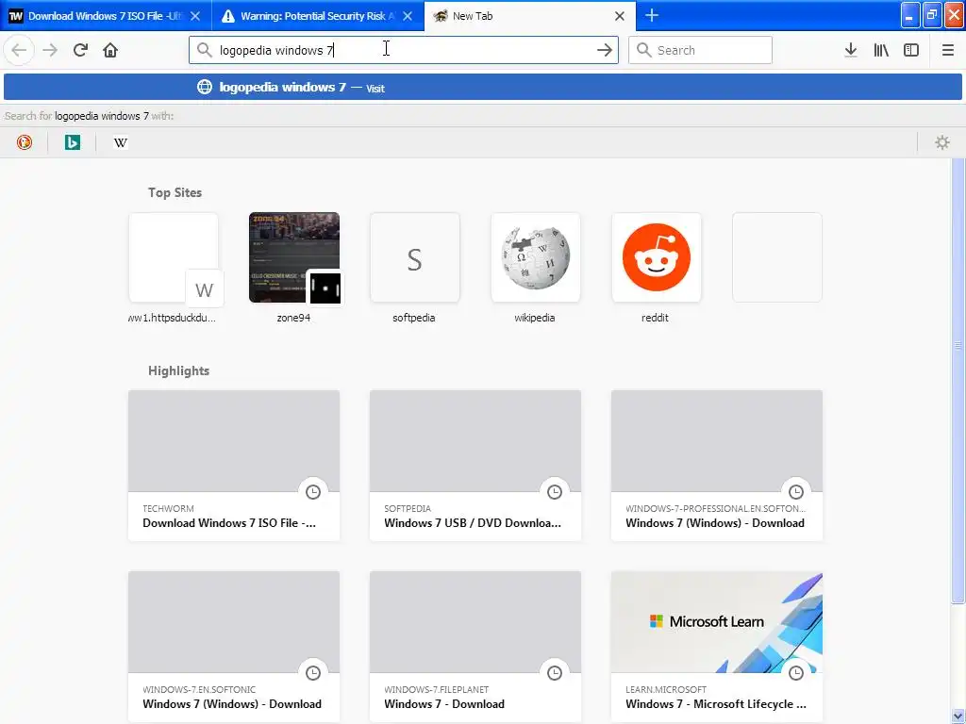Search with Wikipedia engine icon

click(121, 143)
